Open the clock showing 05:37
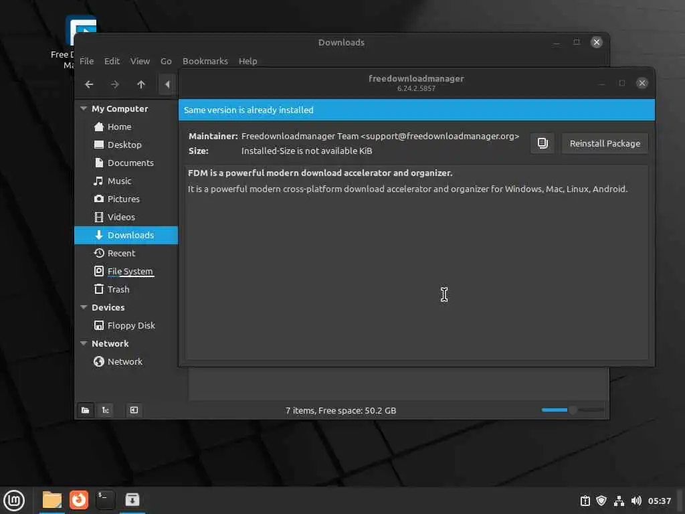The height and width of the screenshot is (514, 685). click(x=659, y=501)
